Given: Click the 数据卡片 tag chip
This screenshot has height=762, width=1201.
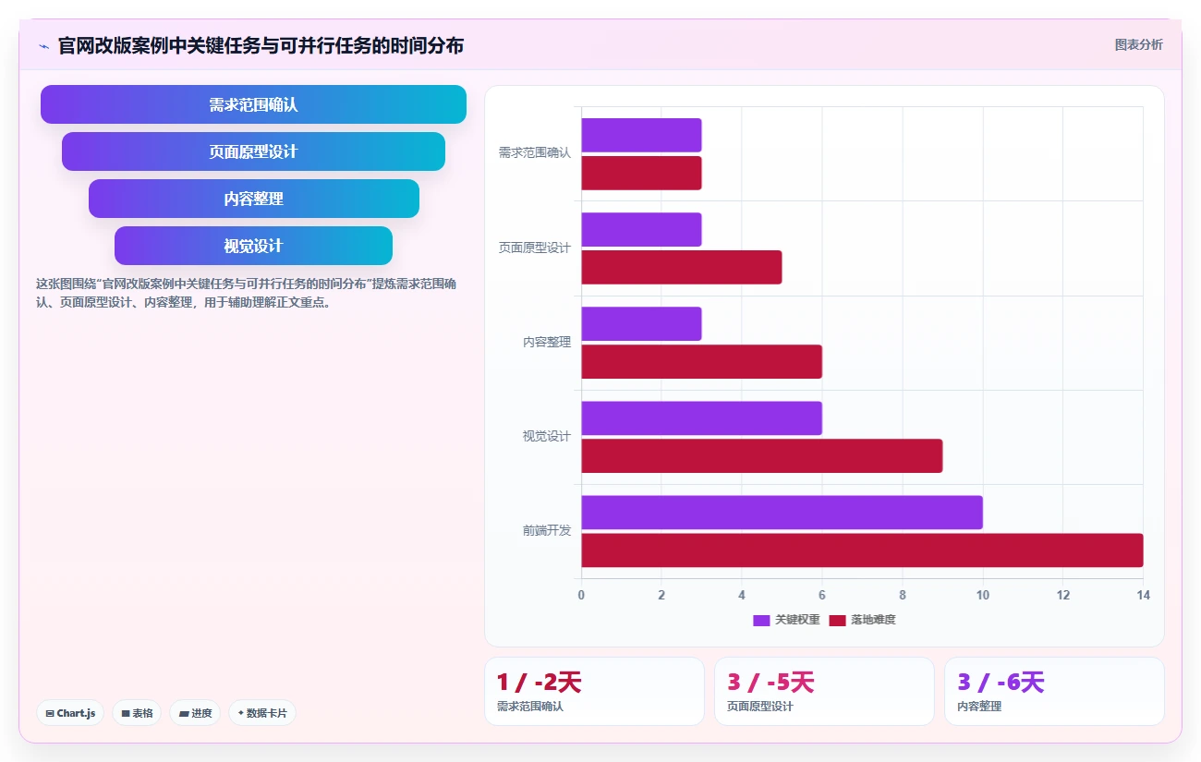Looking at the screenshot, I should [x=262, y=713].
